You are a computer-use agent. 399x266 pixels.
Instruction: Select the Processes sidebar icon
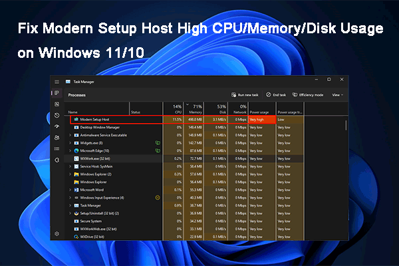pos(57,93)
